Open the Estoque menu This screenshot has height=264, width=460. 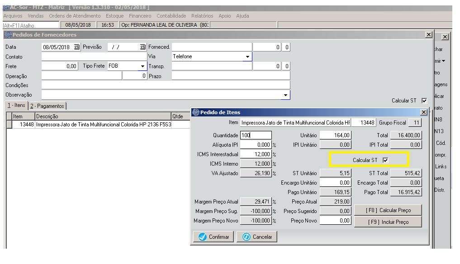115,16
